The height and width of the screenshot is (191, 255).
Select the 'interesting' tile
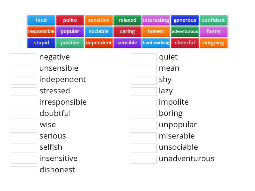coord(156,20)
